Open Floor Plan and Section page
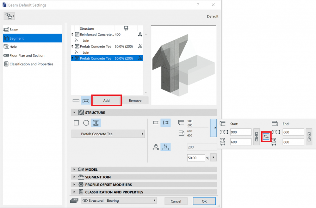316x208 pixels. point(32,55)
